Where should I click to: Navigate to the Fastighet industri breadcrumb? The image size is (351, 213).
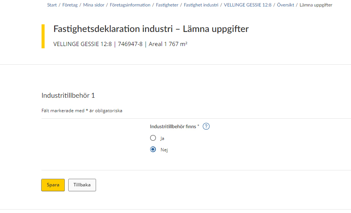point(201,5)
